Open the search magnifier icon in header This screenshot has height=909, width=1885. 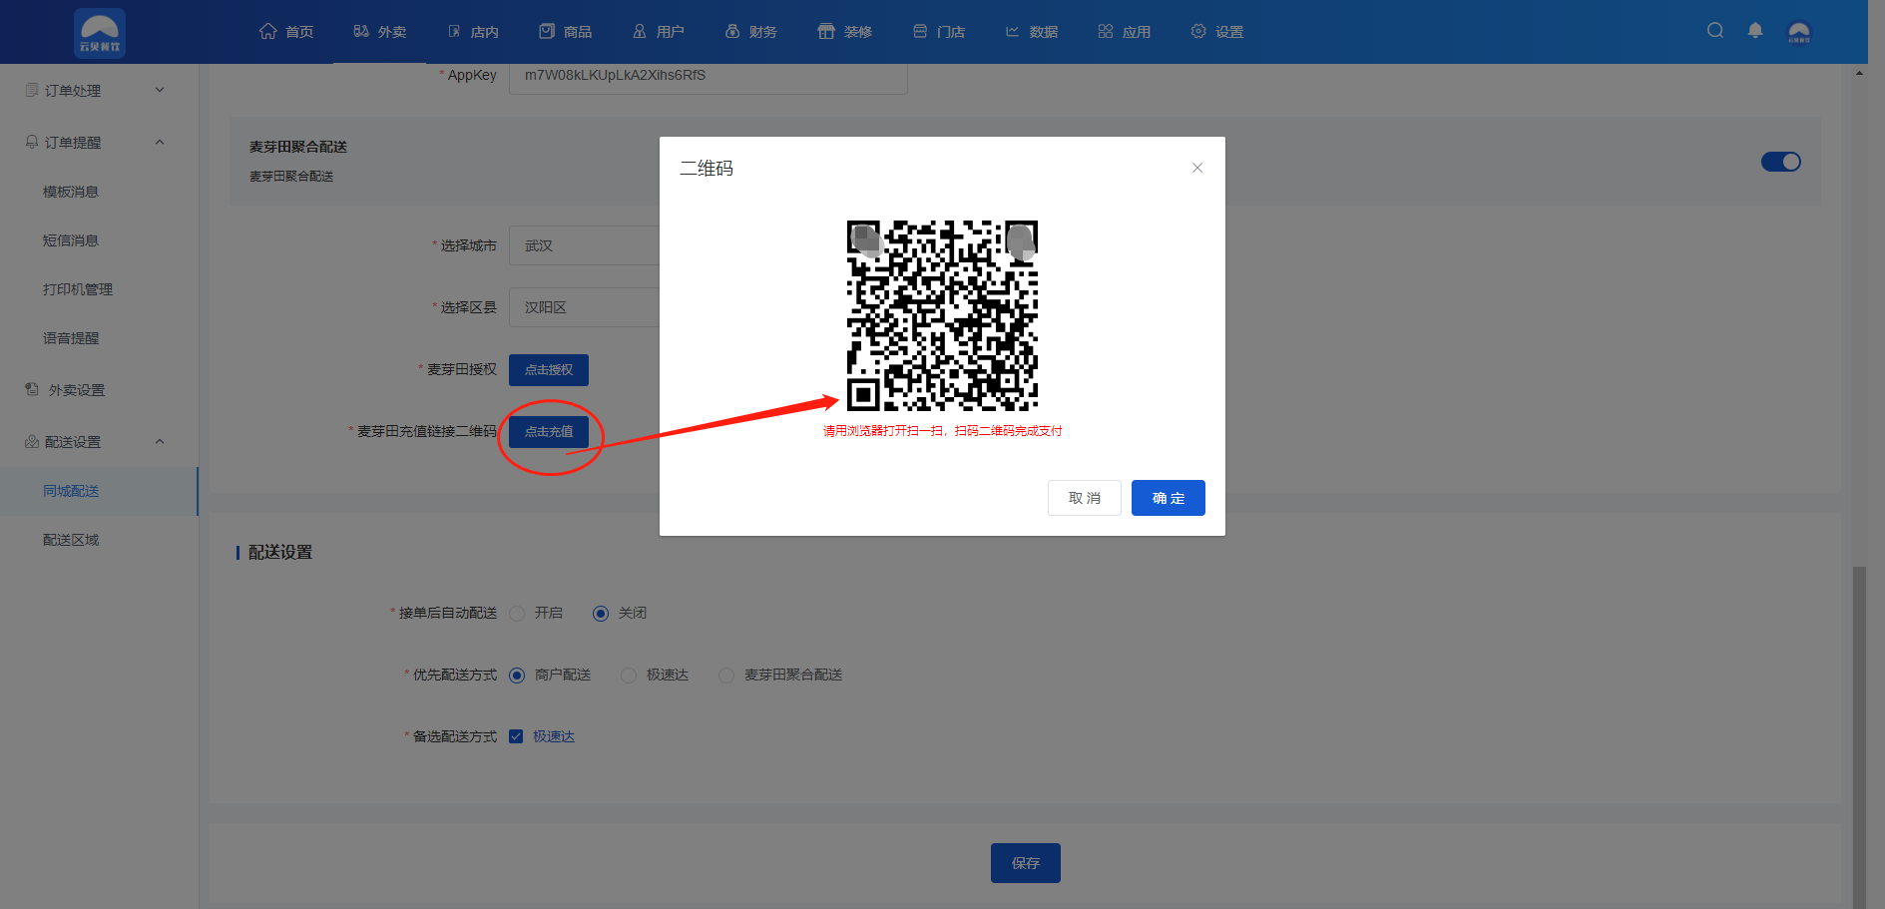(1715, 31)
